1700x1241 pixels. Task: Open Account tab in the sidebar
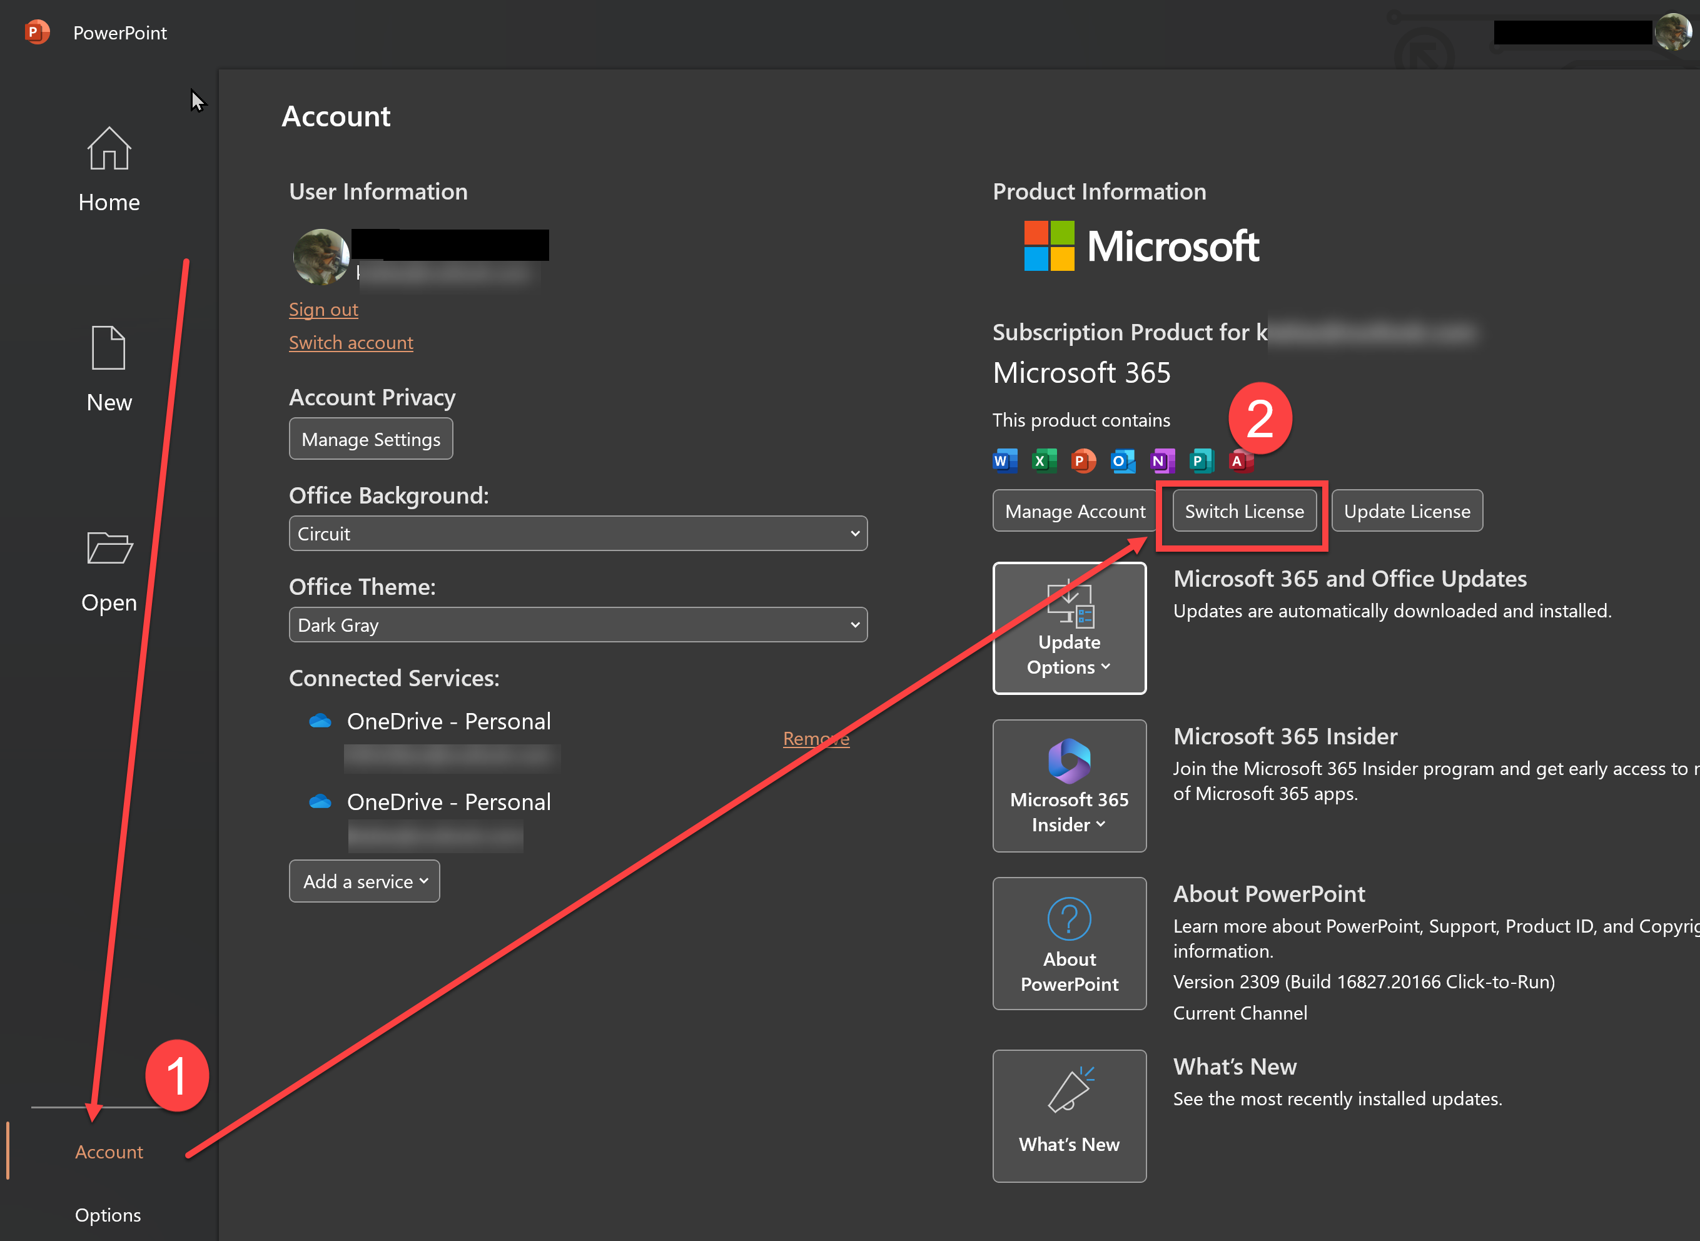pos(109,1152)
